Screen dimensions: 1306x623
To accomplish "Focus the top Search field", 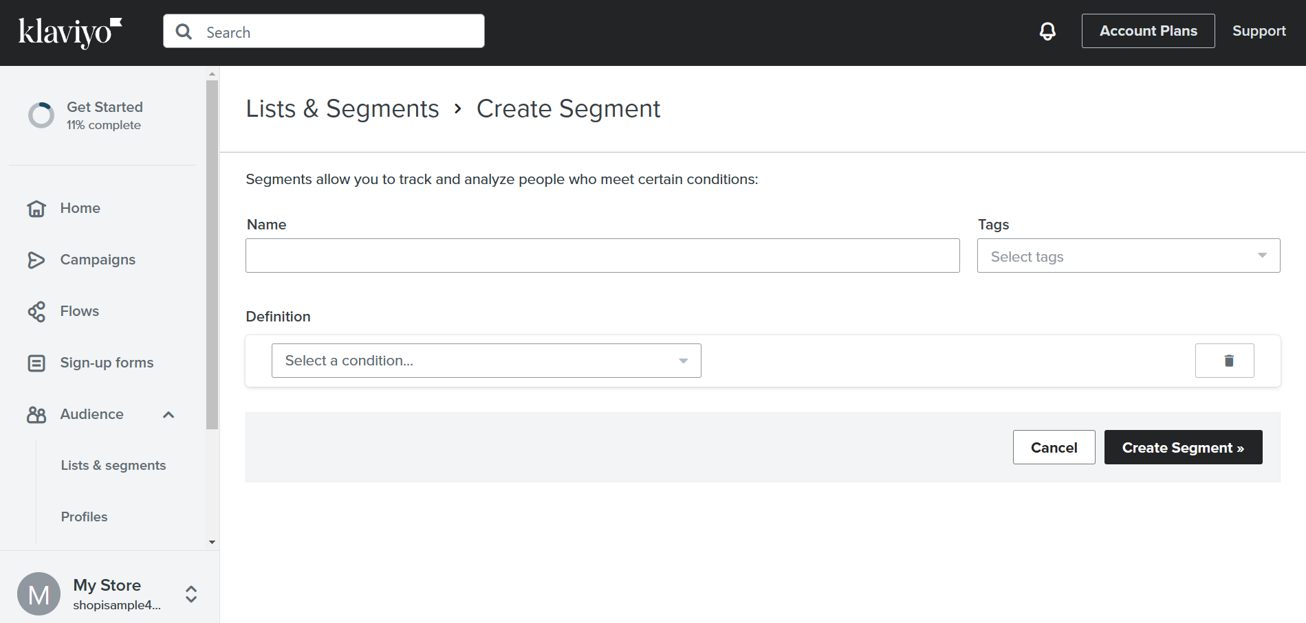I will click(324, 31).
